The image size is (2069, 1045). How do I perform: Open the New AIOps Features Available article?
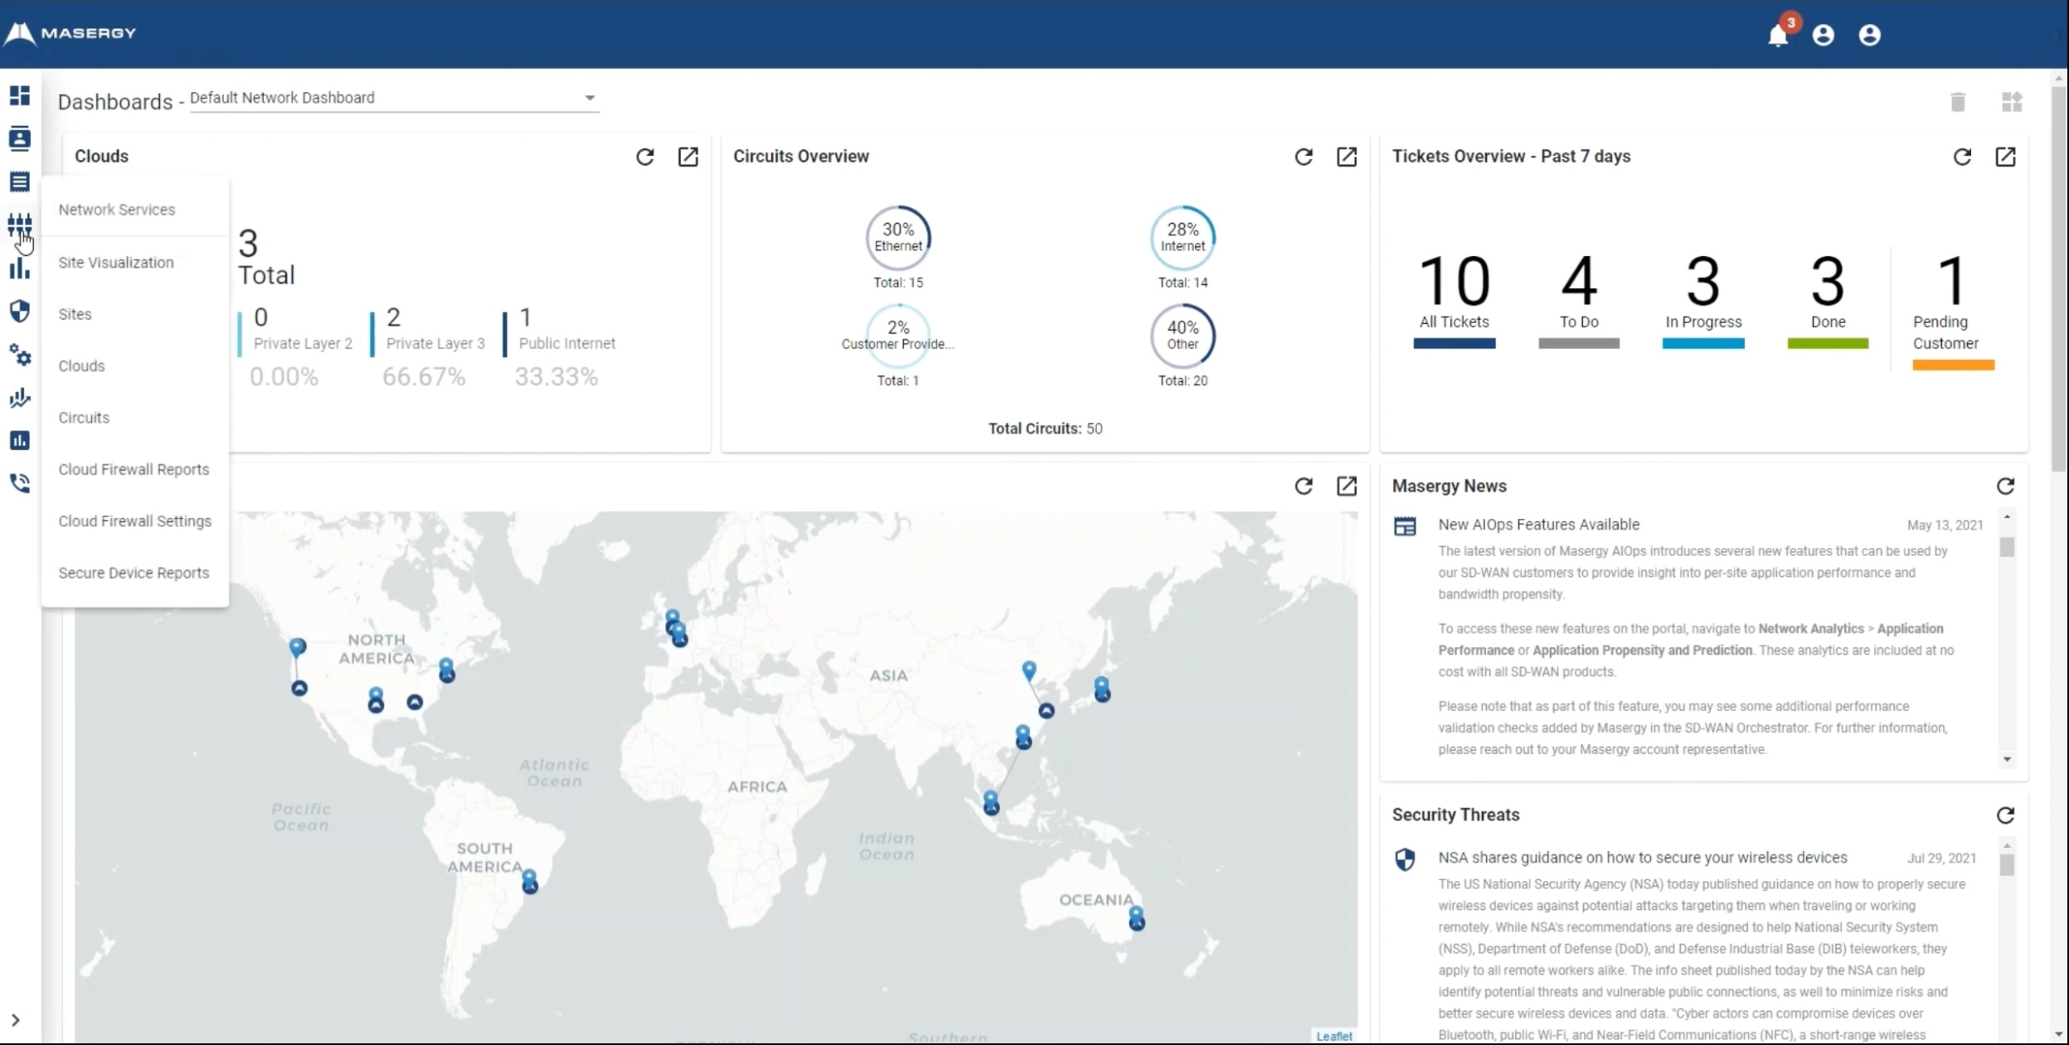(x=1539, y=525)
